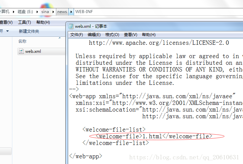Click the <welcome-file-list> opening tag line
This screenshot has height=164, width=243.
[114, 130]
